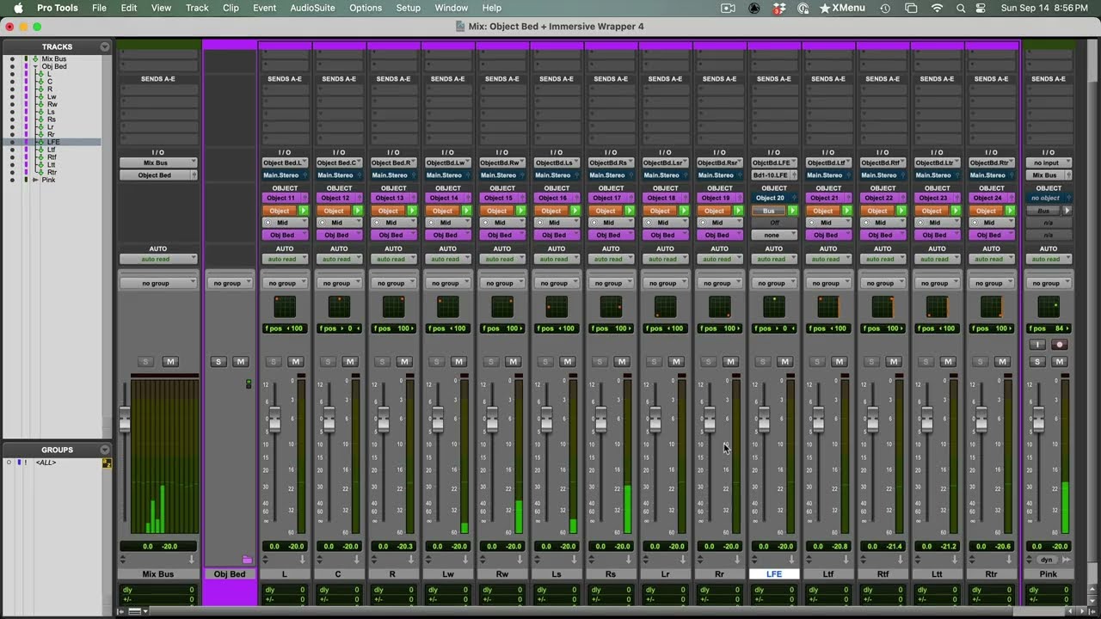The width and height of the screenshot is (1101, 619).
Task: Solo the Obj Bed folder track
Action: tap(218, 362)
